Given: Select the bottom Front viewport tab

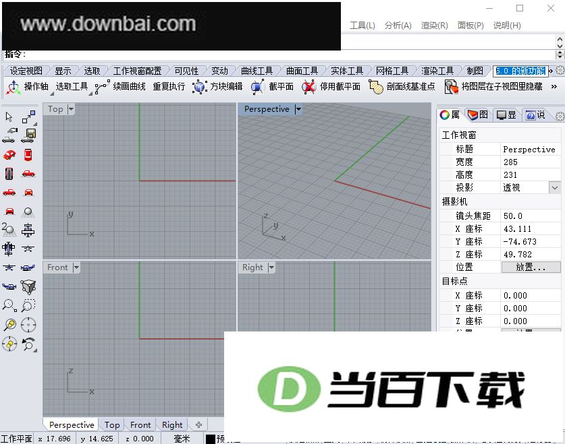Looking at the screenshot, I should click(140, 425).
